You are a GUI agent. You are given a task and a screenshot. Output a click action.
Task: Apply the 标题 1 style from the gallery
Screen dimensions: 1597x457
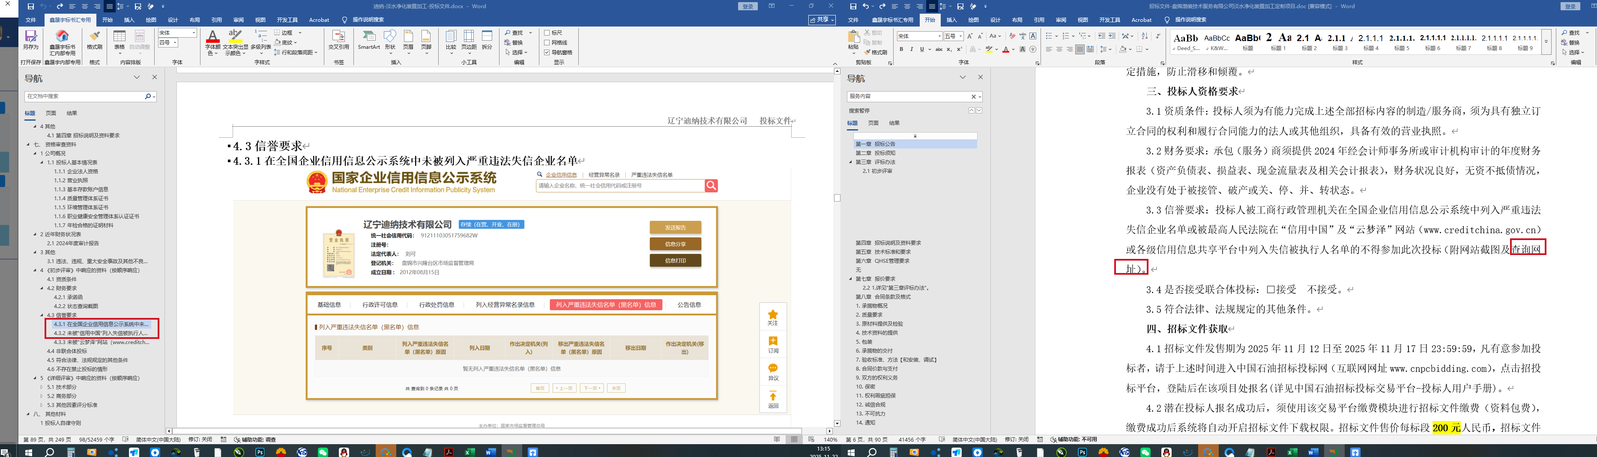[1278, 41]
